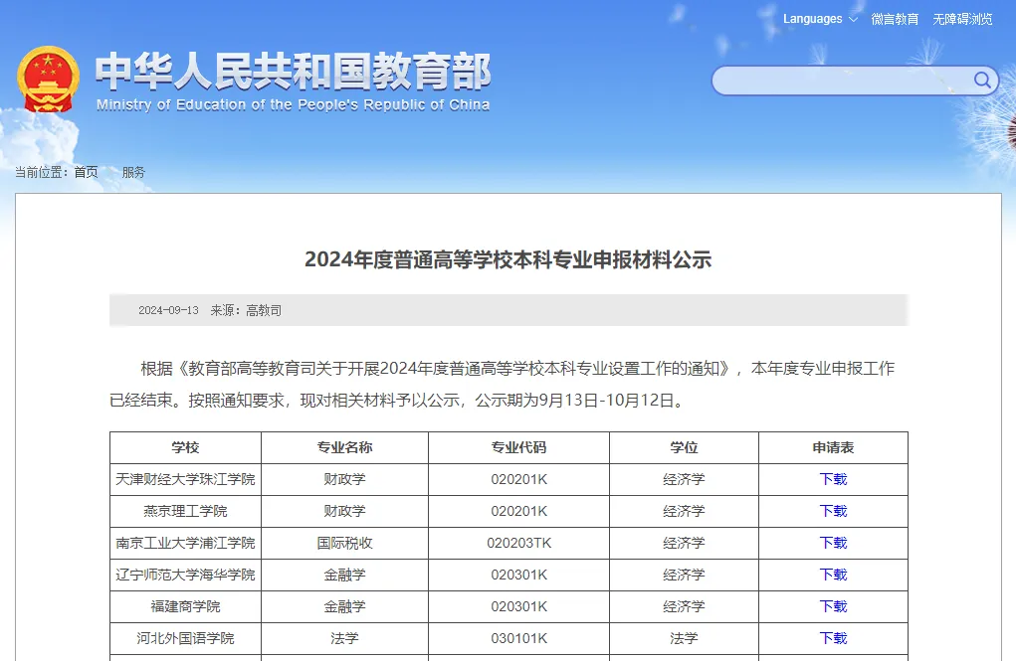Click the page title 2024年度普通高等学校本科专业申报材料公示

pos(508,259)
